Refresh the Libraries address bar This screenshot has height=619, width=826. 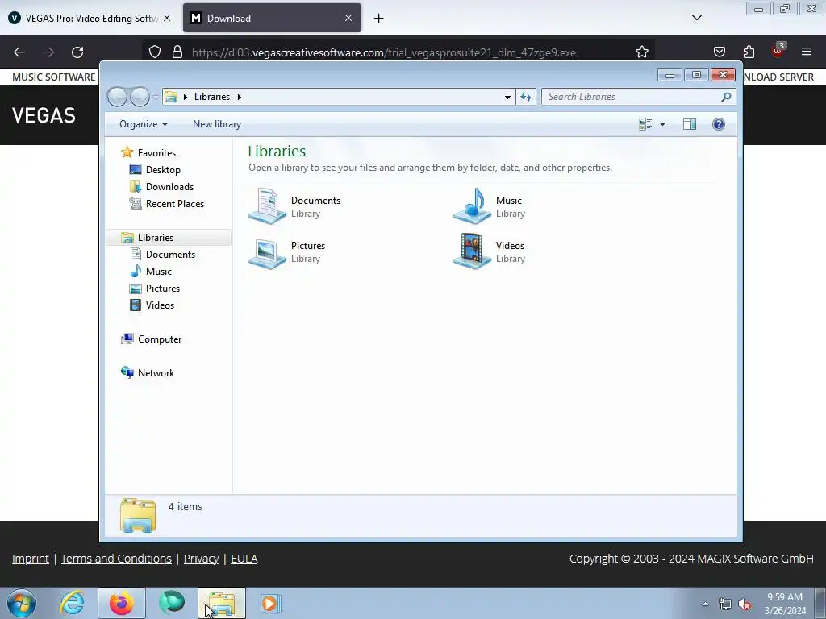point(526,97)
